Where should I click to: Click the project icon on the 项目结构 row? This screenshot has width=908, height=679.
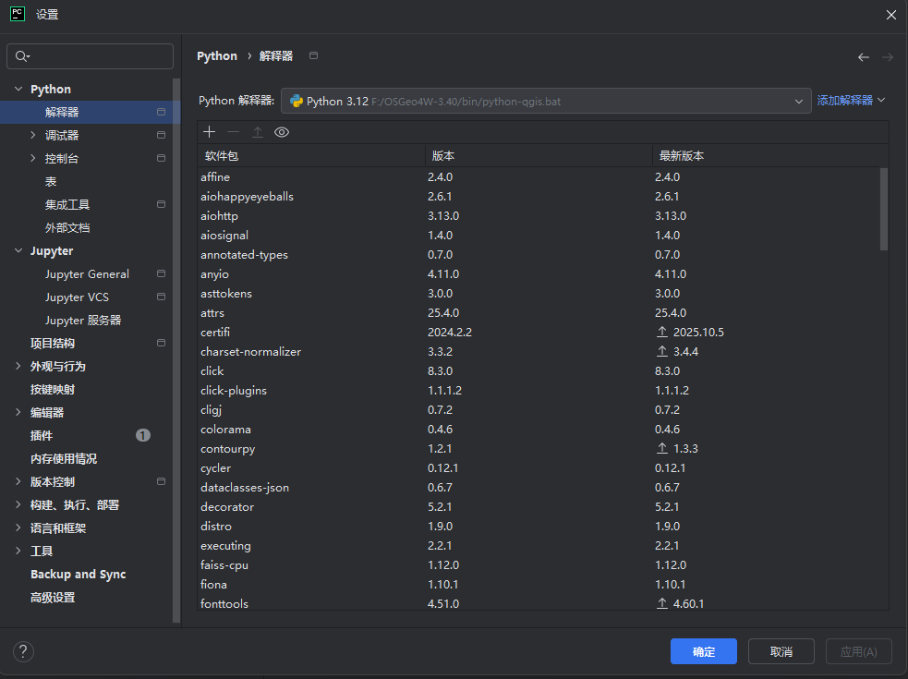tap(161, 343)
